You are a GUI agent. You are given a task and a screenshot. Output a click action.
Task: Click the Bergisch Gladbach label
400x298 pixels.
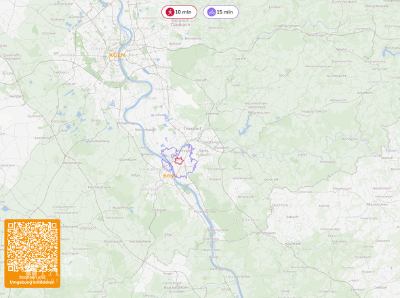(x=180, y=22)
